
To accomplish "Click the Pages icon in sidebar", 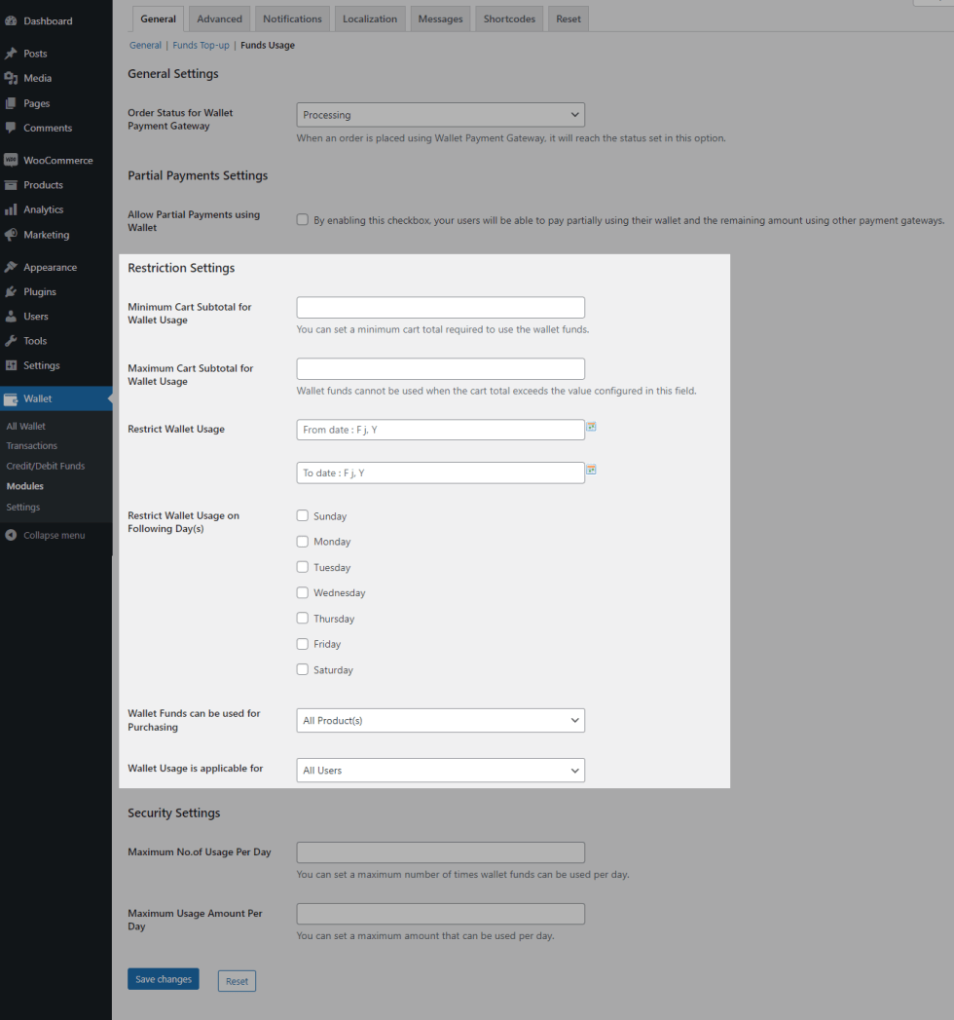I will pos(11,103).
